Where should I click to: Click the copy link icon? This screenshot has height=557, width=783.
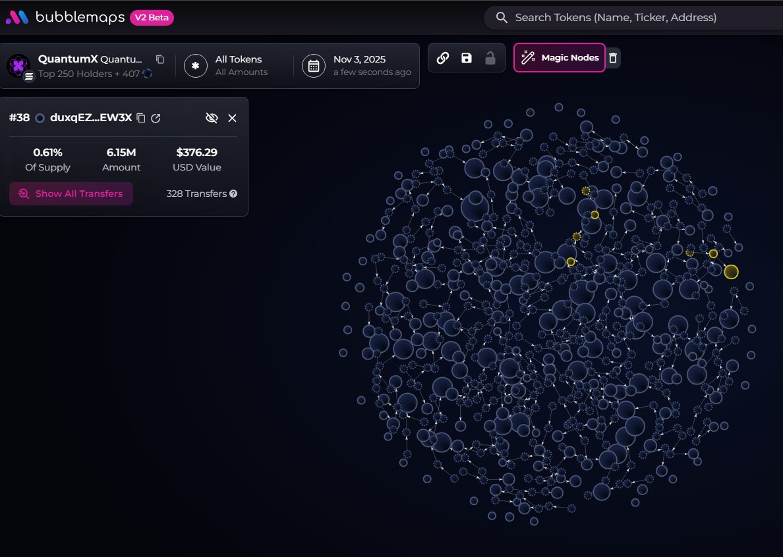coord(443,58)
